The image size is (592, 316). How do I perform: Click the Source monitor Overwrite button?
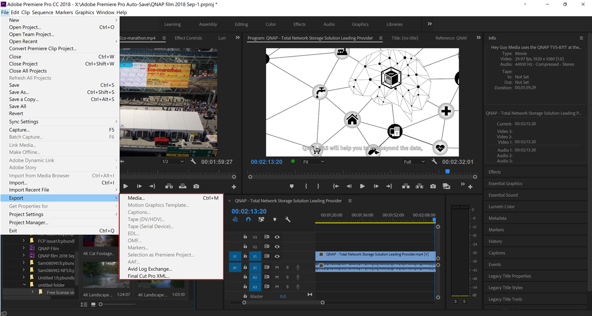(182, 186)
